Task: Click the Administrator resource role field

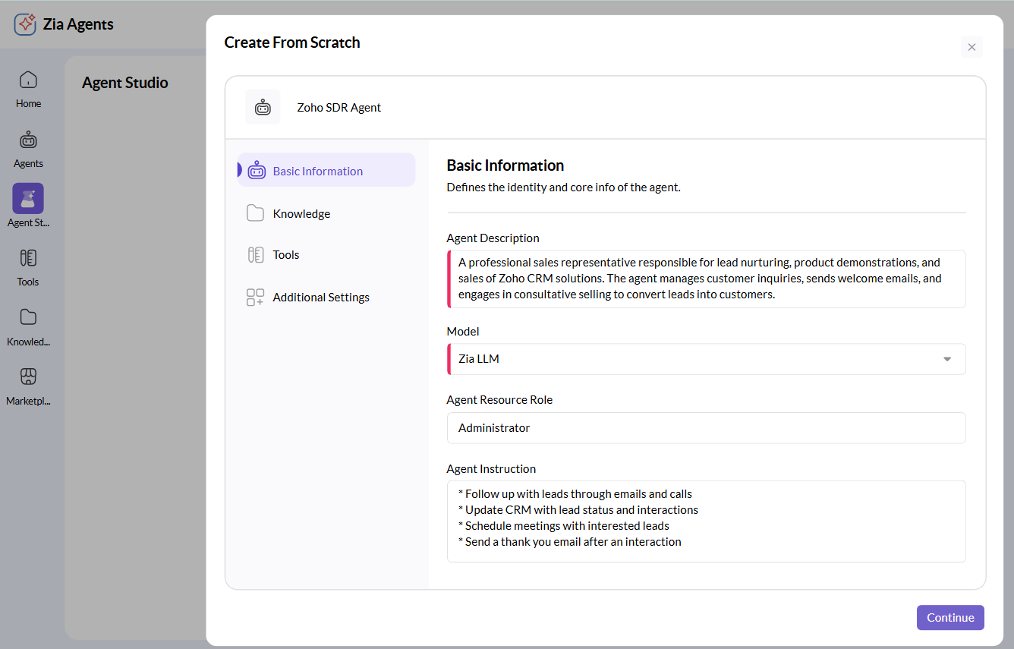Action: (706, 427)
